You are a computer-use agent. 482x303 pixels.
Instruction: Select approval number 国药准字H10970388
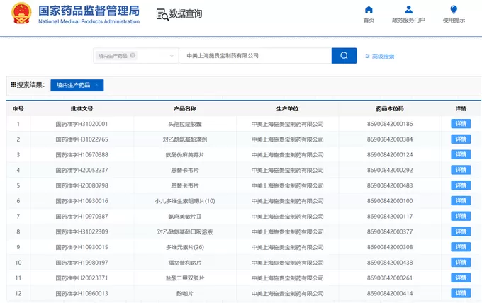82,155
